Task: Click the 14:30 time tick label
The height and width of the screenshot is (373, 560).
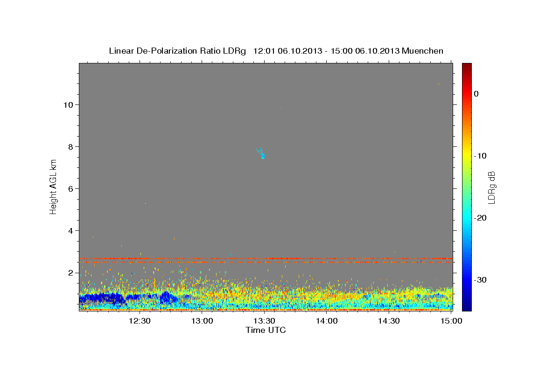Action: 389,321
